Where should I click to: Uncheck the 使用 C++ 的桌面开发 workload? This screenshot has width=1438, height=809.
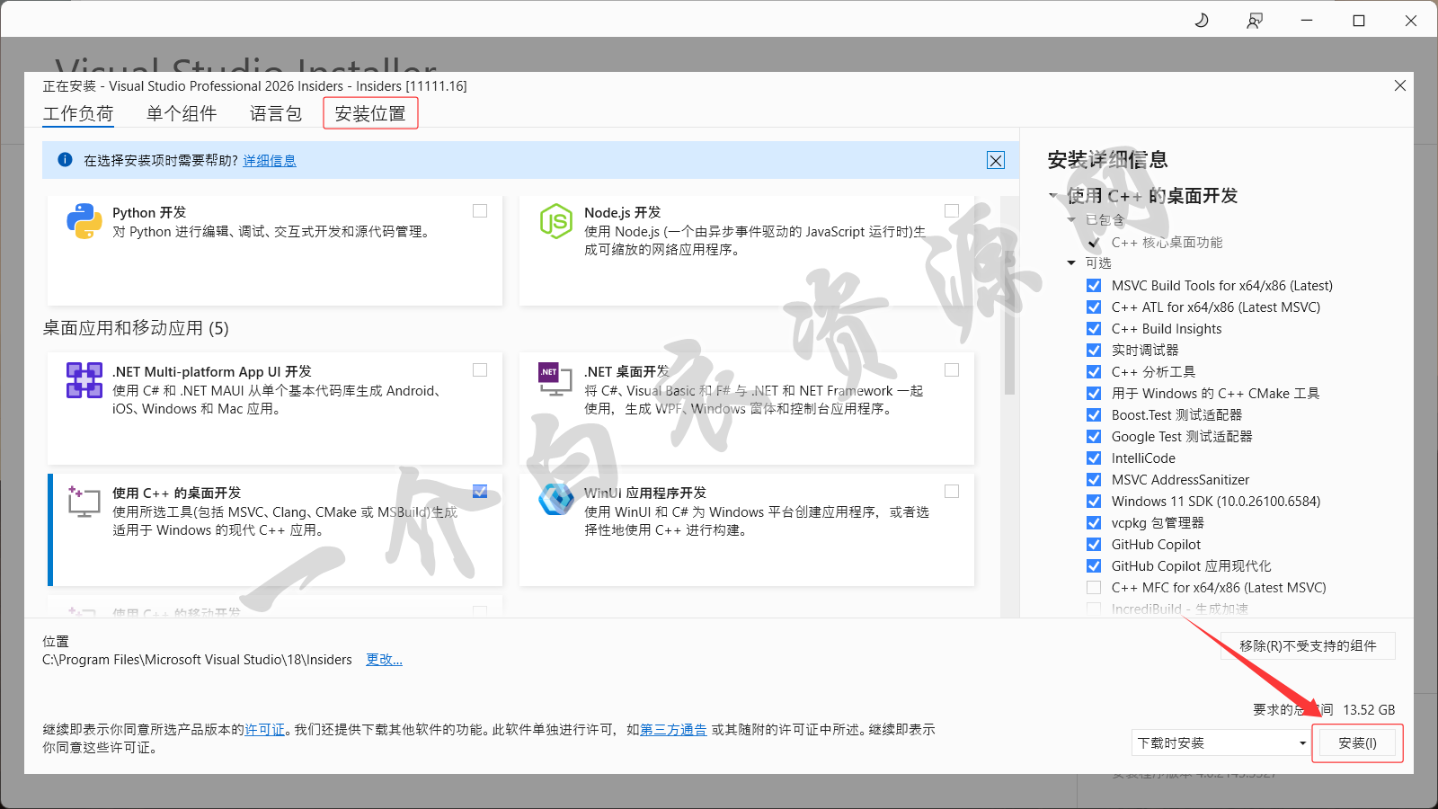480,492
